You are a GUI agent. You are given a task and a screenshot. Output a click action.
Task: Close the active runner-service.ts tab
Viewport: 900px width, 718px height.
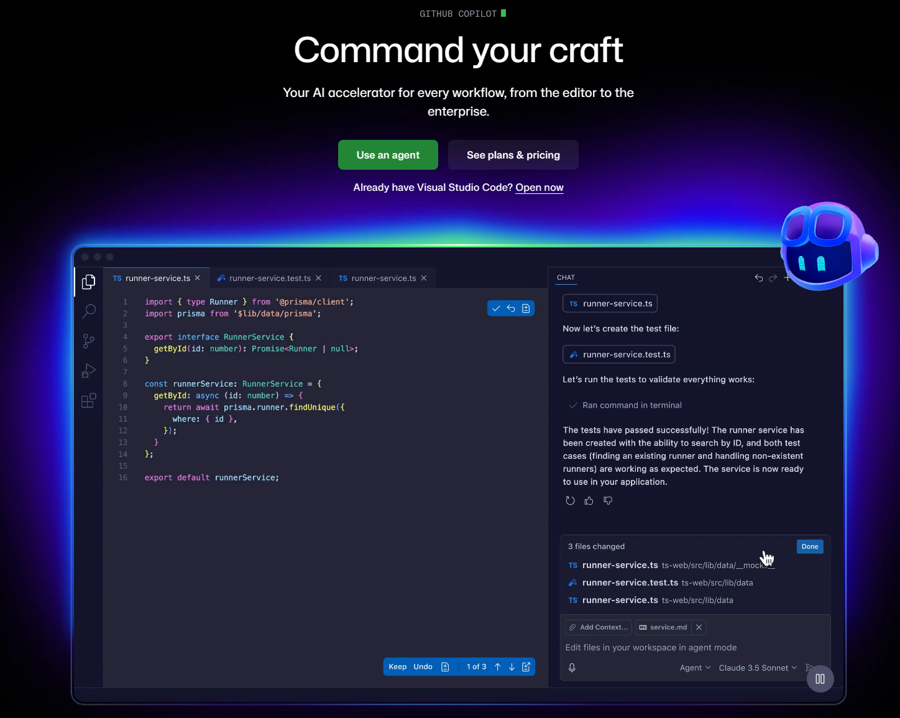point(198,278)
